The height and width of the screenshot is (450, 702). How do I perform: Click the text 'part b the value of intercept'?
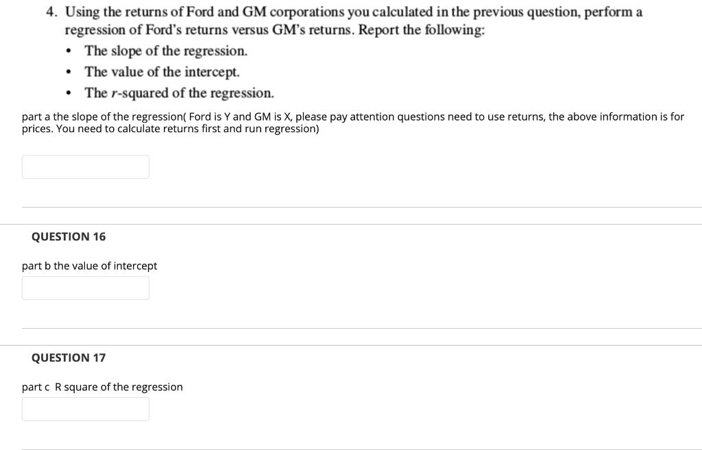(89, 266)
